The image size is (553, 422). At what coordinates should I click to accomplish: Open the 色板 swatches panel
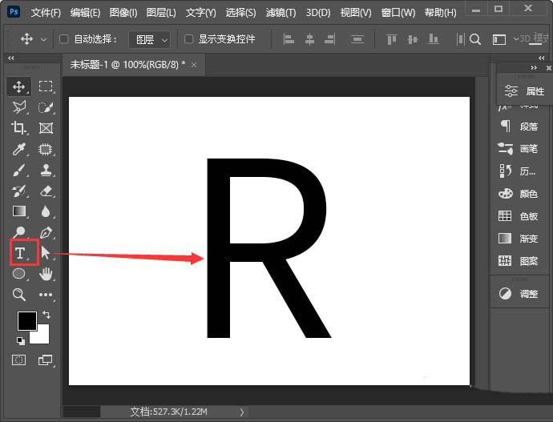click(x=519, y=216)
